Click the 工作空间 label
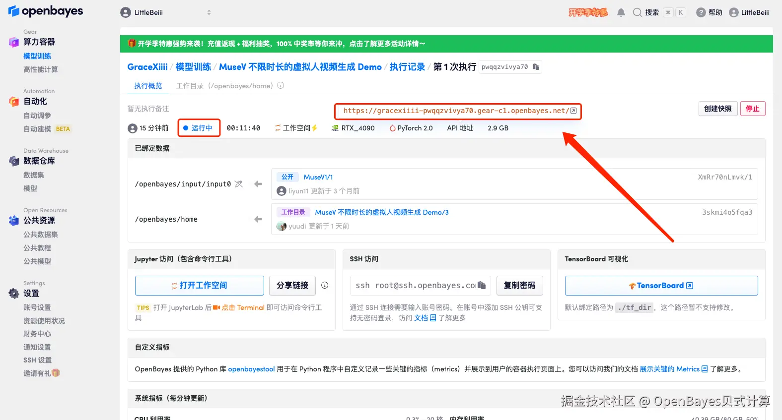 [x=296, y=128]
